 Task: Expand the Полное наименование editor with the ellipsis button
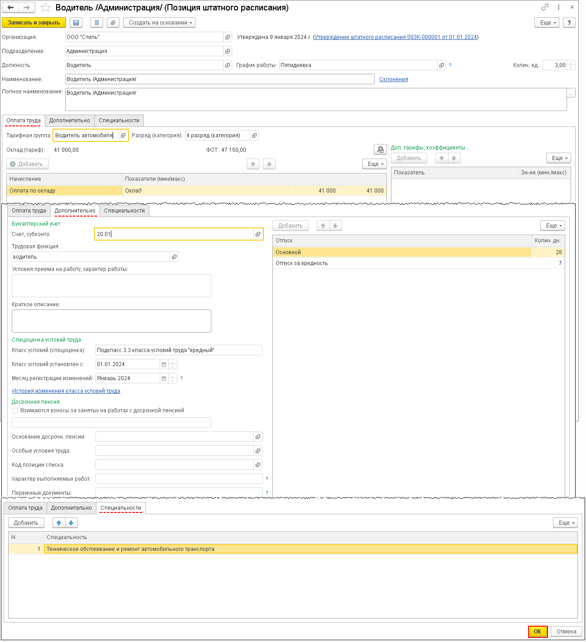point(571,93)
